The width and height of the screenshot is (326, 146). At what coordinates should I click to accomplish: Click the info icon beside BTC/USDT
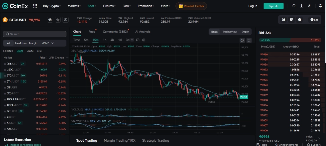click(65, 20)
